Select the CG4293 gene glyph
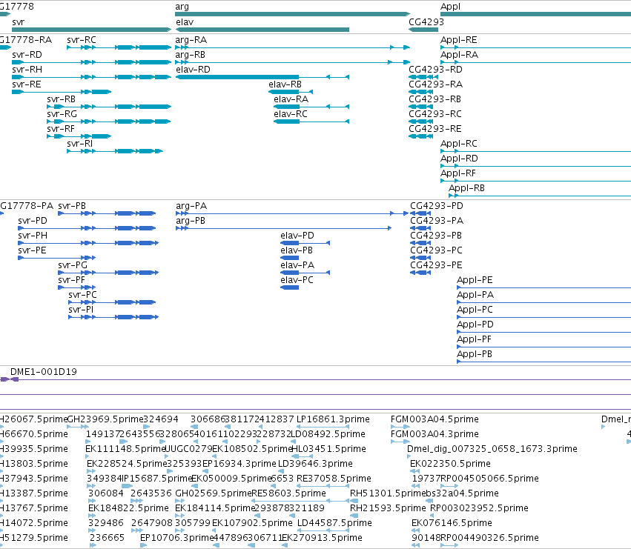The height and width of the screenshot is (549, 631). point(423,30)
